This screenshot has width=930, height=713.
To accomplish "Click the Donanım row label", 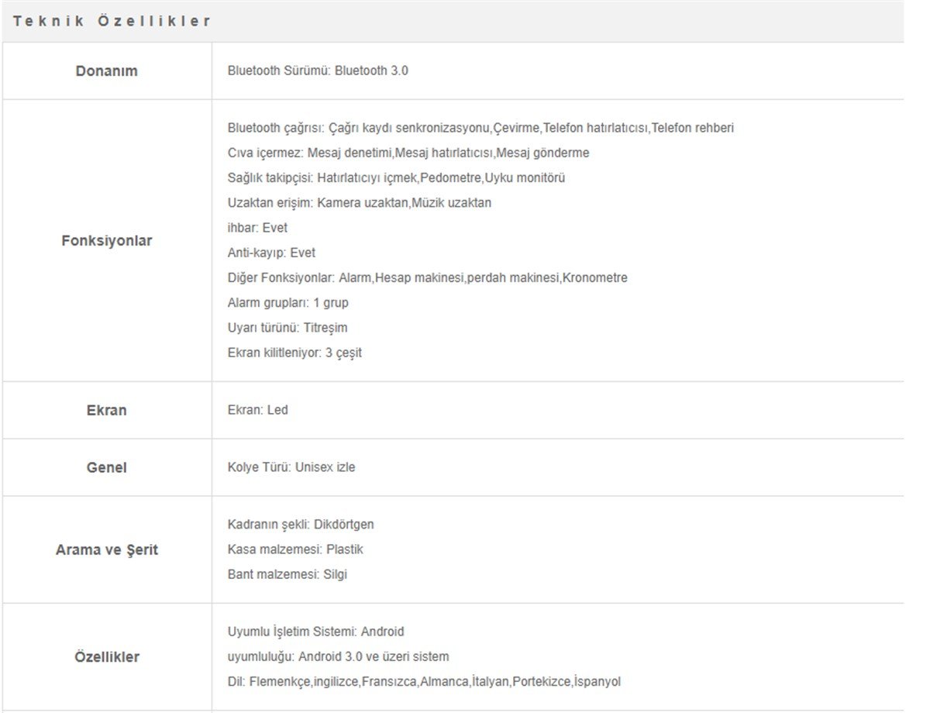I will pyautogui.click(x=107, y=71).
